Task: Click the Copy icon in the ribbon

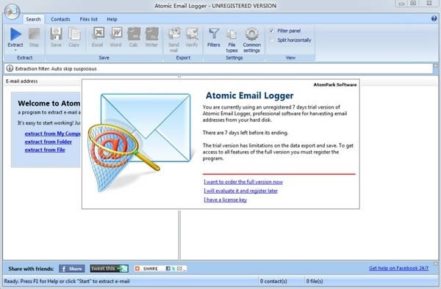Action: click(x=74, y=34)
